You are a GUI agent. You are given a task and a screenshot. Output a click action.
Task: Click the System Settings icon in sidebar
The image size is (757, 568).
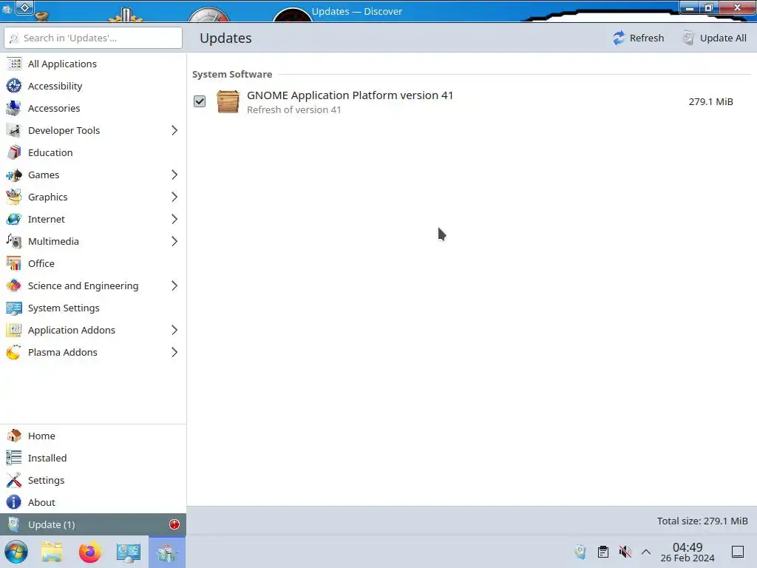pos(14,308)
